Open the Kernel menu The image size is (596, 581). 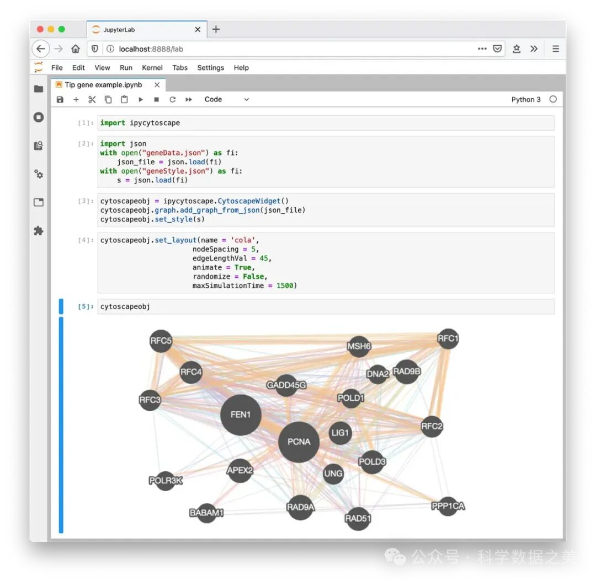[x=152, y=68]
